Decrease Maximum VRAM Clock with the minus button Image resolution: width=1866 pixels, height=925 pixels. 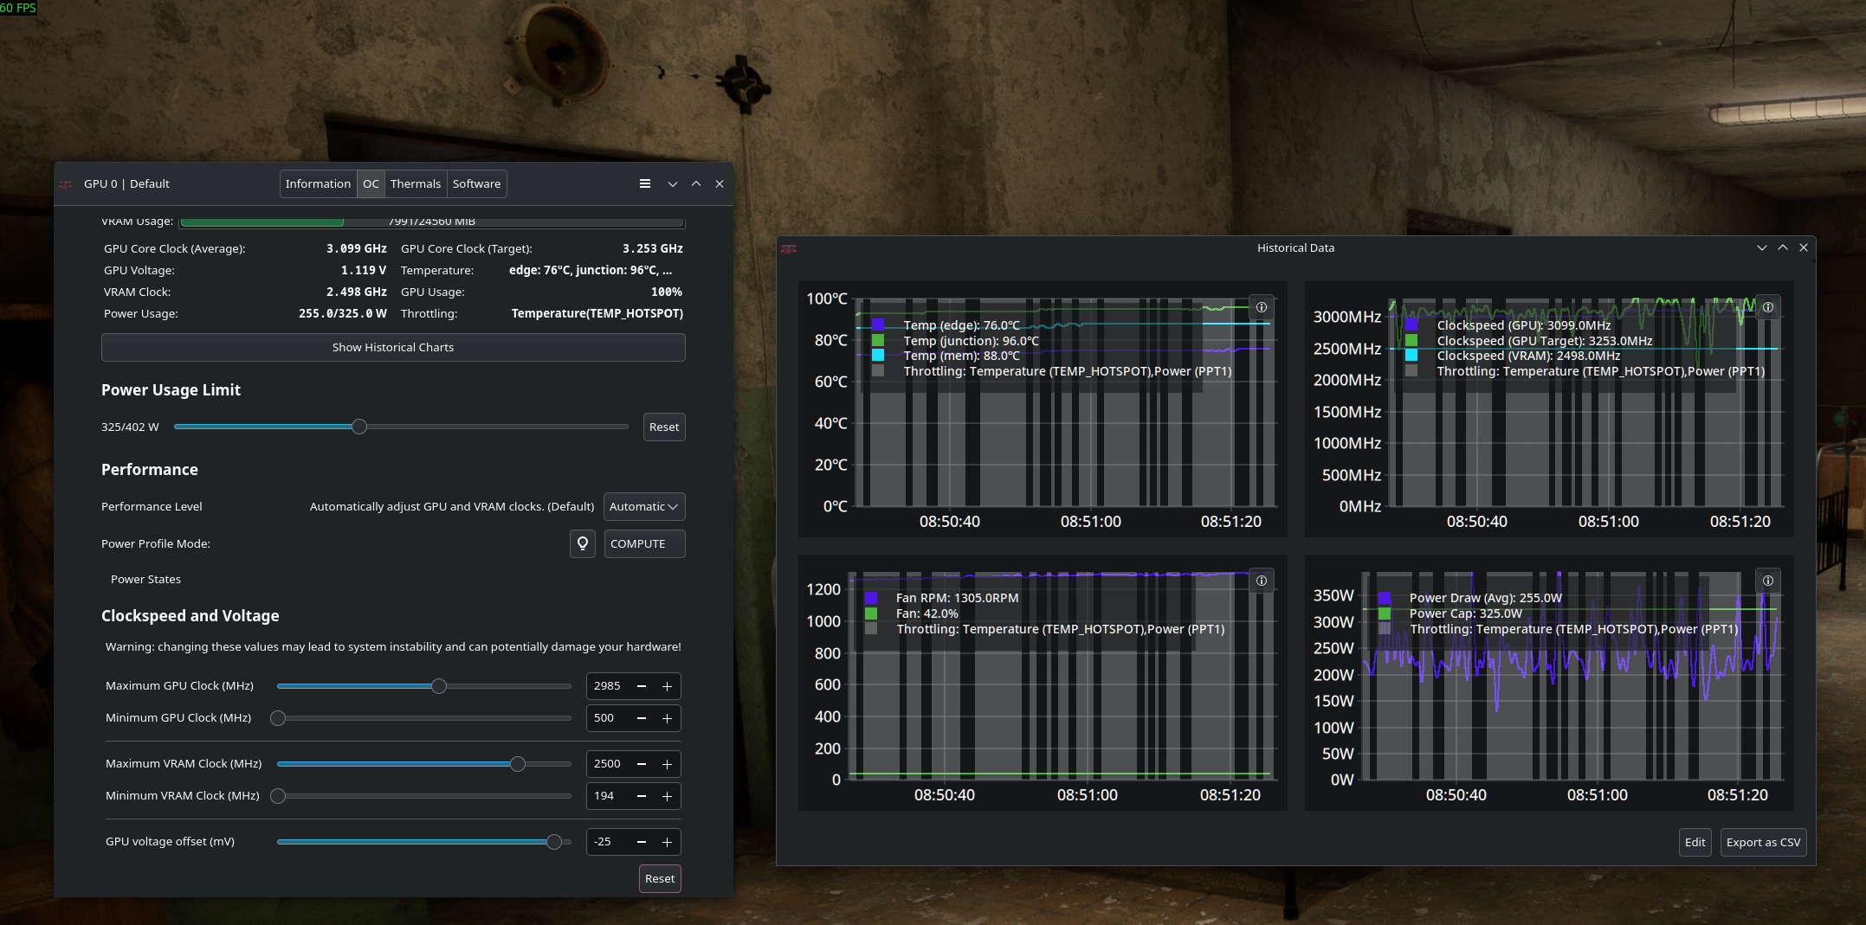[642, 764]
